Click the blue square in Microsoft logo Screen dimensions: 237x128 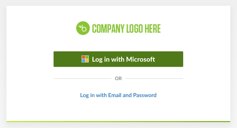[x=83, y=61]
